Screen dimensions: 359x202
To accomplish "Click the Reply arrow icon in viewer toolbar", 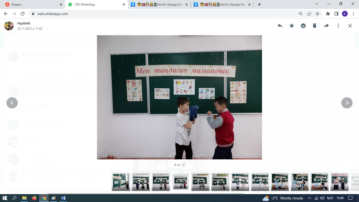I will pyautogui.click(x=280, y=26).
